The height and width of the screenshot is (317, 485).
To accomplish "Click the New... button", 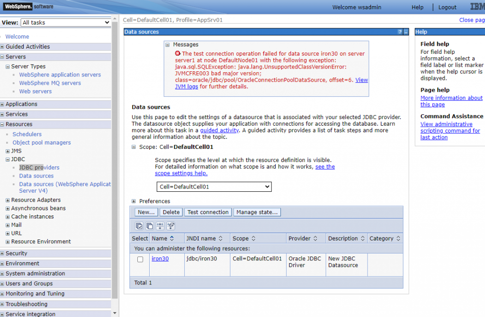I will point(146,212).
